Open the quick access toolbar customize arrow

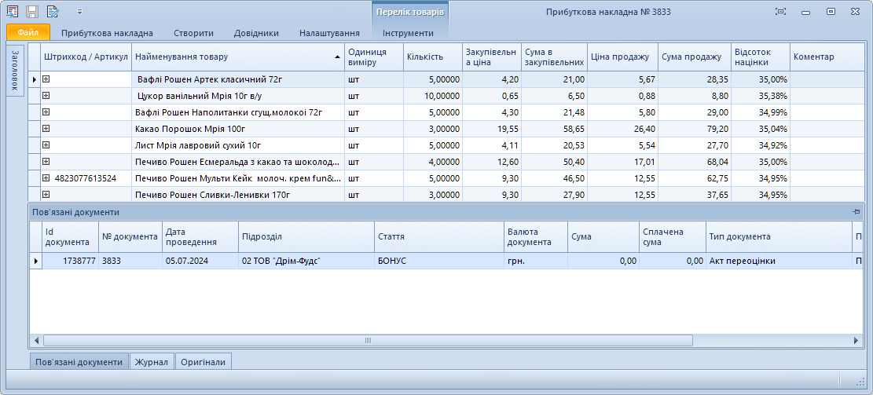(x=79, y=12)
